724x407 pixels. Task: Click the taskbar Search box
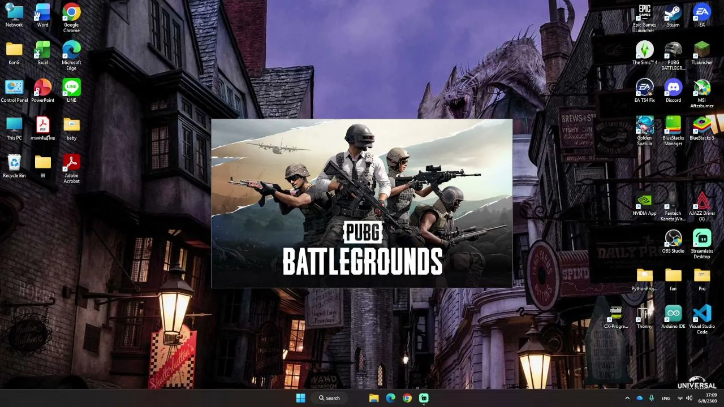pos(329,398)
